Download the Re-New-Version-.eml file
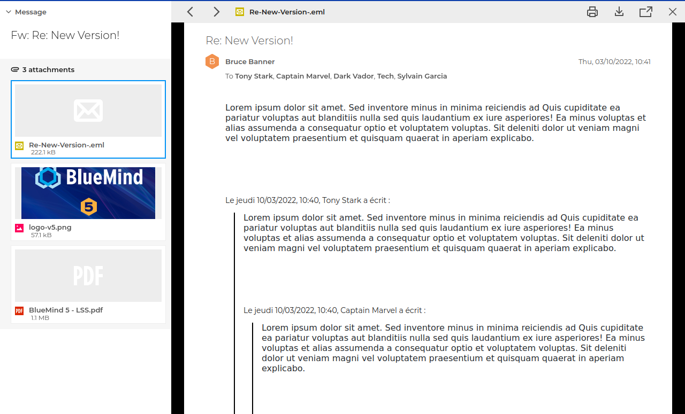Screen dimensions: 685x414 (x=619, y=12)
